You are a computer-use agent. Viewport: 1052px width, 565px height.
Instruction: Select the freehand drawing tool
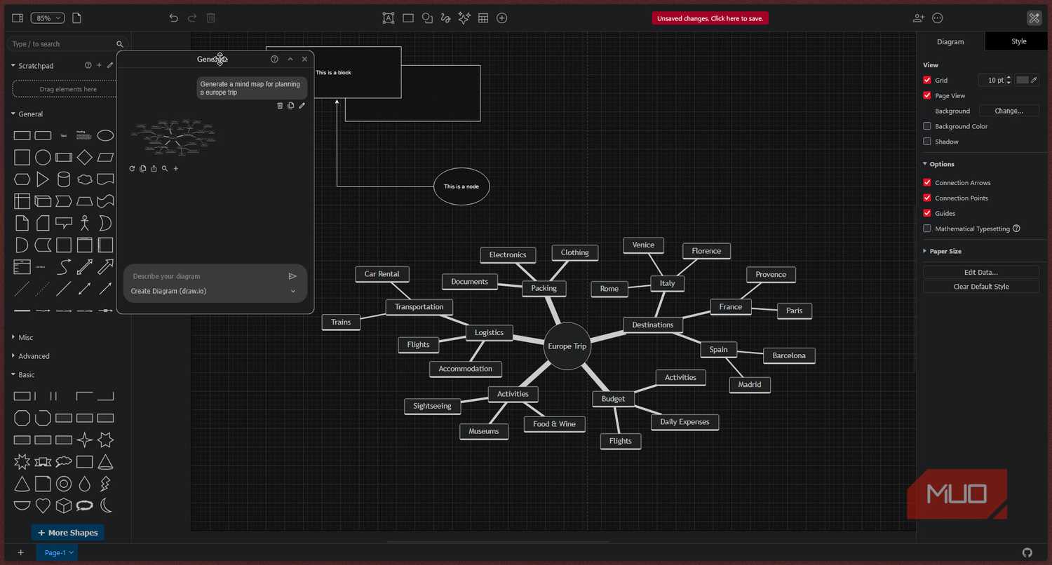(445, 18)
